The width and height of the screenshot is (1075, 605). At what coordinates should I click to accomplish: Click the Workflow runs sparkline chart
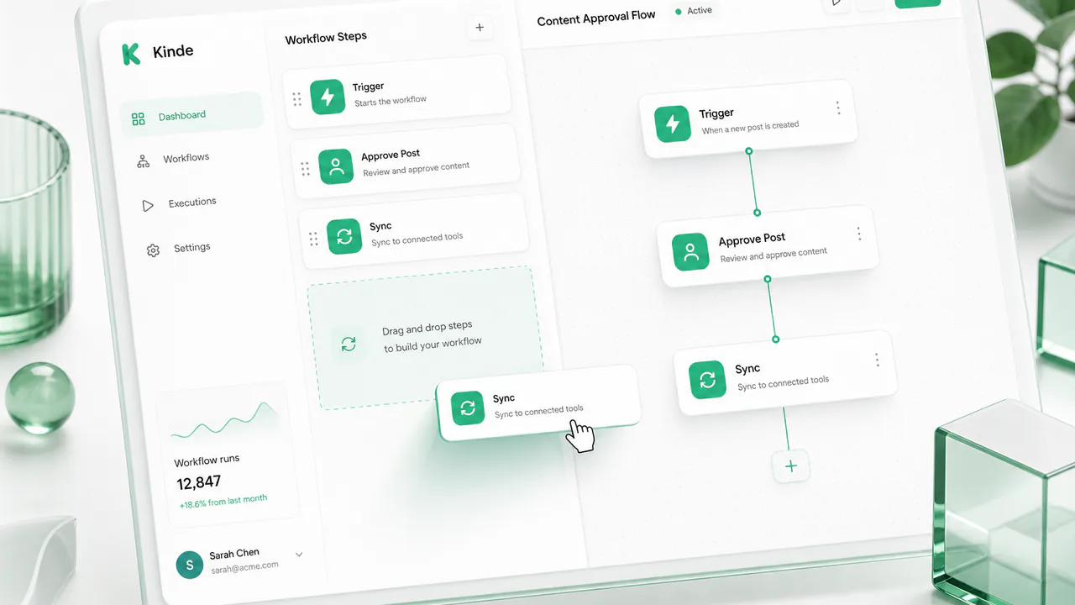click(224, 420)
